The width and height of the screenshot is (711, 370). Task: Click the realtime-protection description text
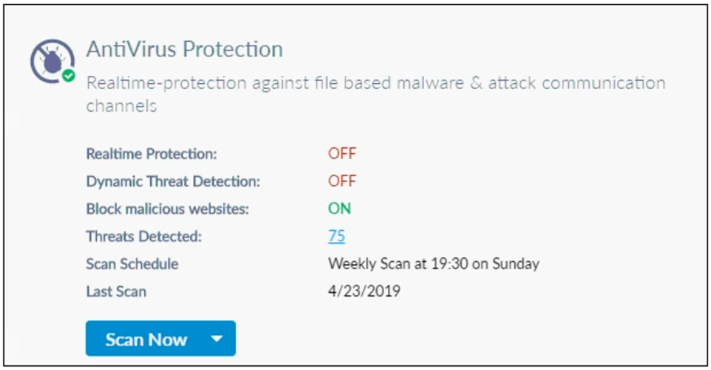[x=375, y=83]
